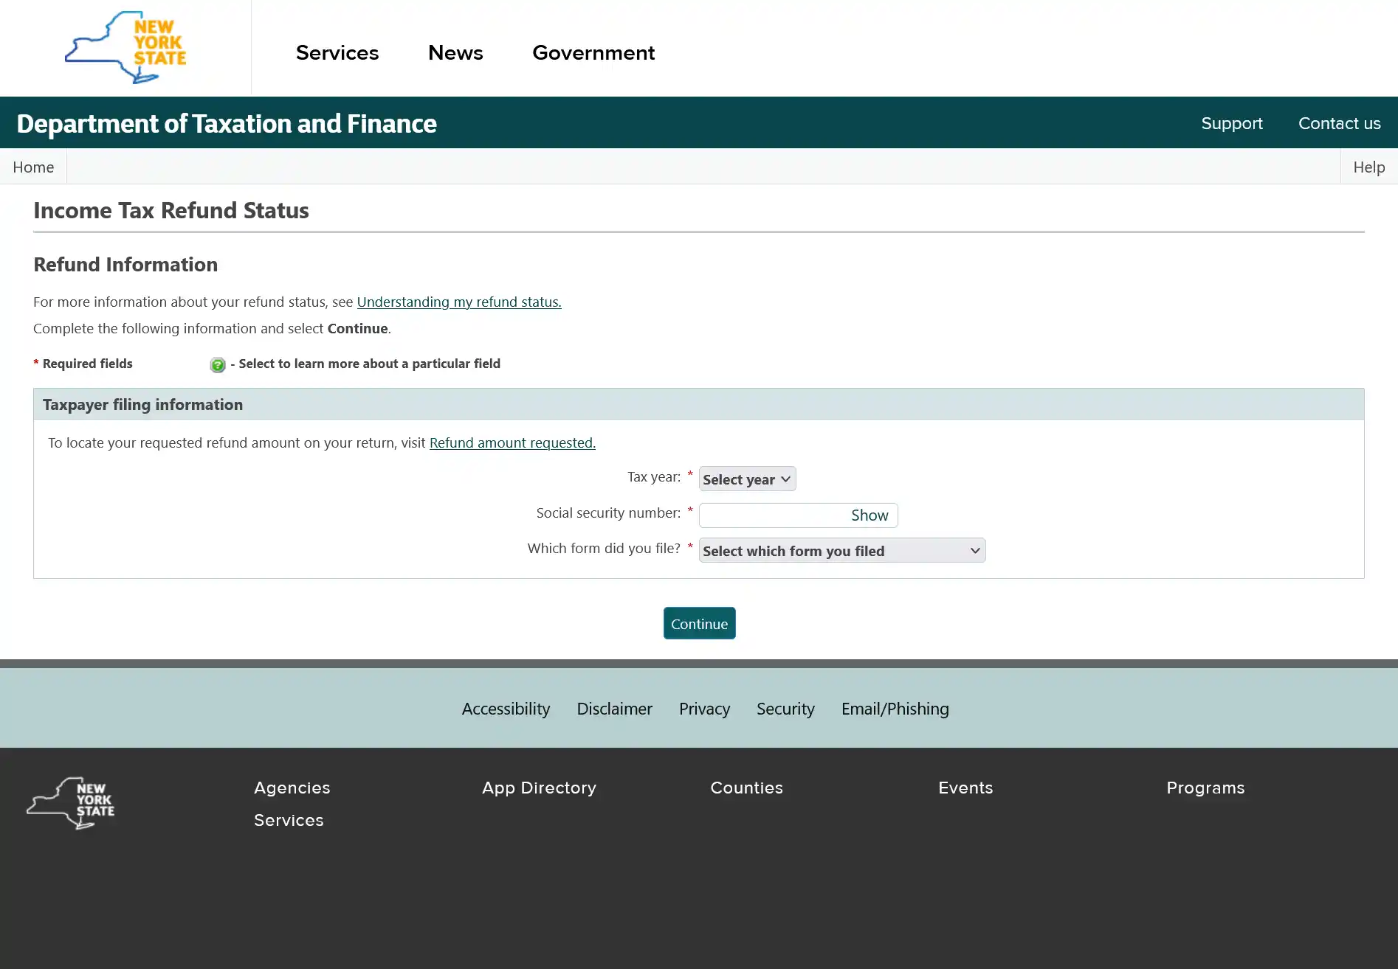1398x969 pixels.
Task: Click the Social security number input field
Action: (x=768, y=515)
